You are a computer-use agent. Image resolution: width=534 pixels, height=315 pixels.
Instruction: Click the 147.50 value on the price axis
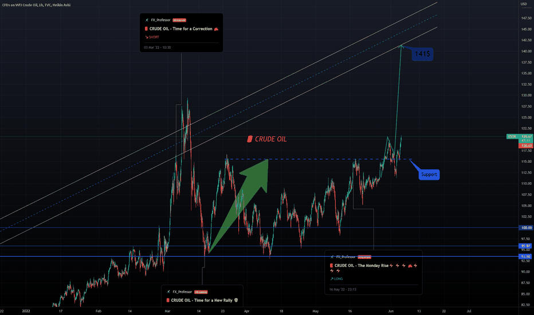(x=526, y=18)
